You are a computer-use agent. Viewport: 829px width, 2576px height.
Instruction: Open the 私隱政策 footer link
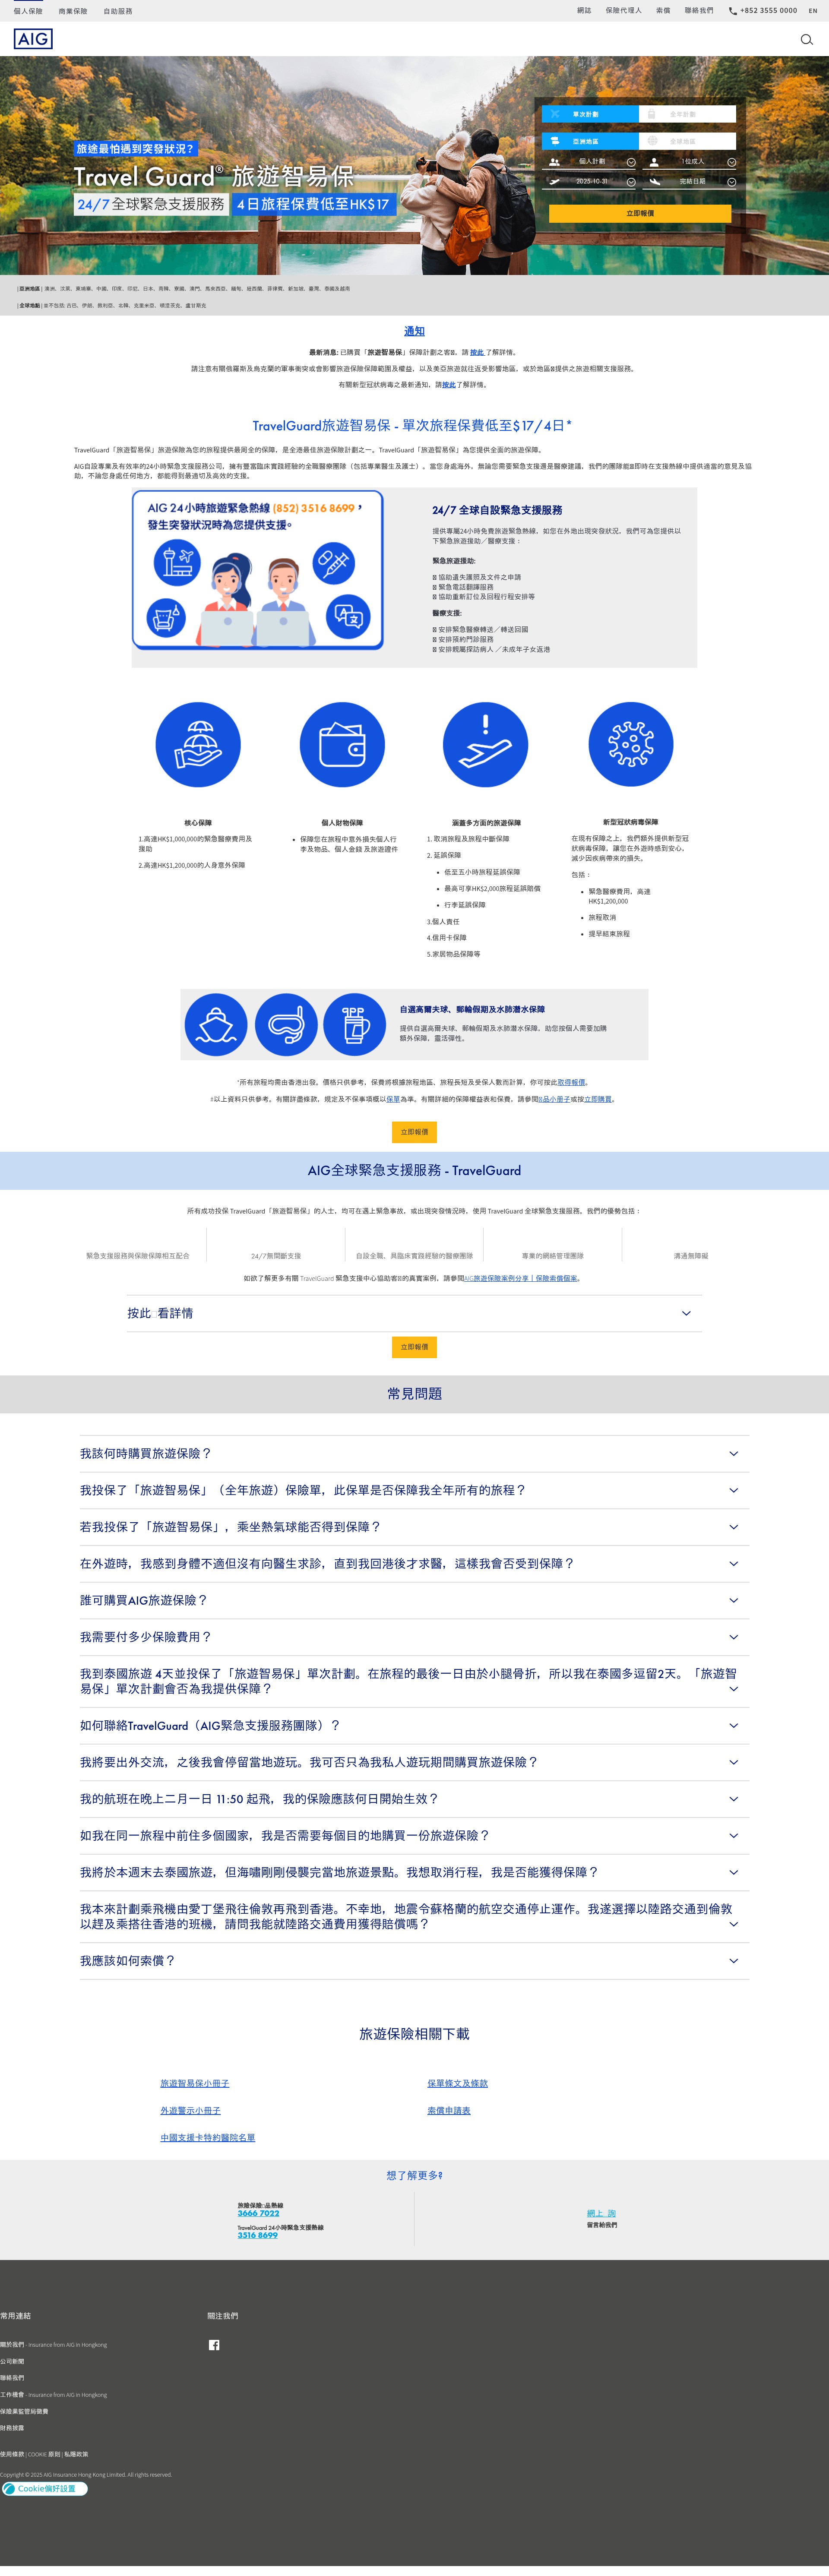coord(76,2454)
